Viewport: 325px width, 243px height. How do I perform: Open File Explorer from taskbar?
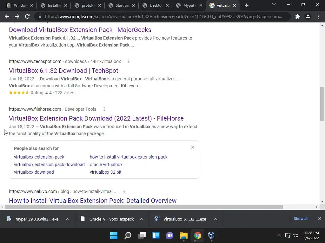click(184, 235)
